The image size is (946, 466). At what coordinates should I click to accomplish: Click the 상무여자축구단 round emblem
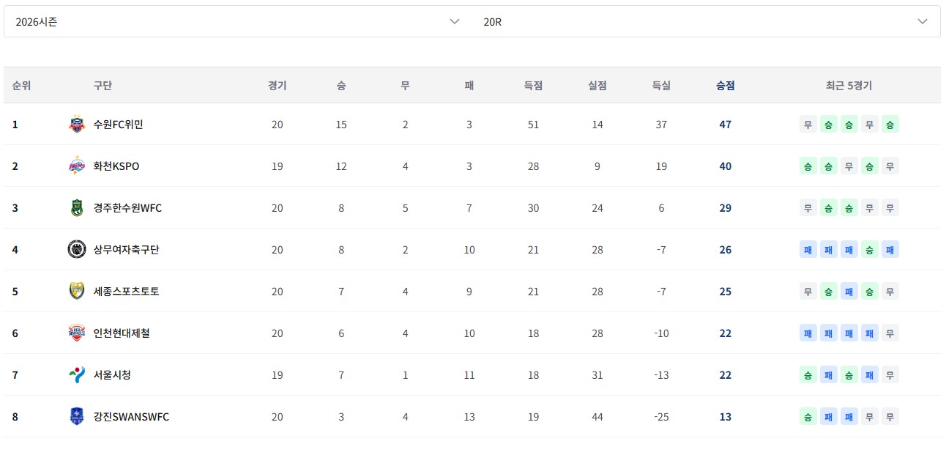tap(76, 250)
